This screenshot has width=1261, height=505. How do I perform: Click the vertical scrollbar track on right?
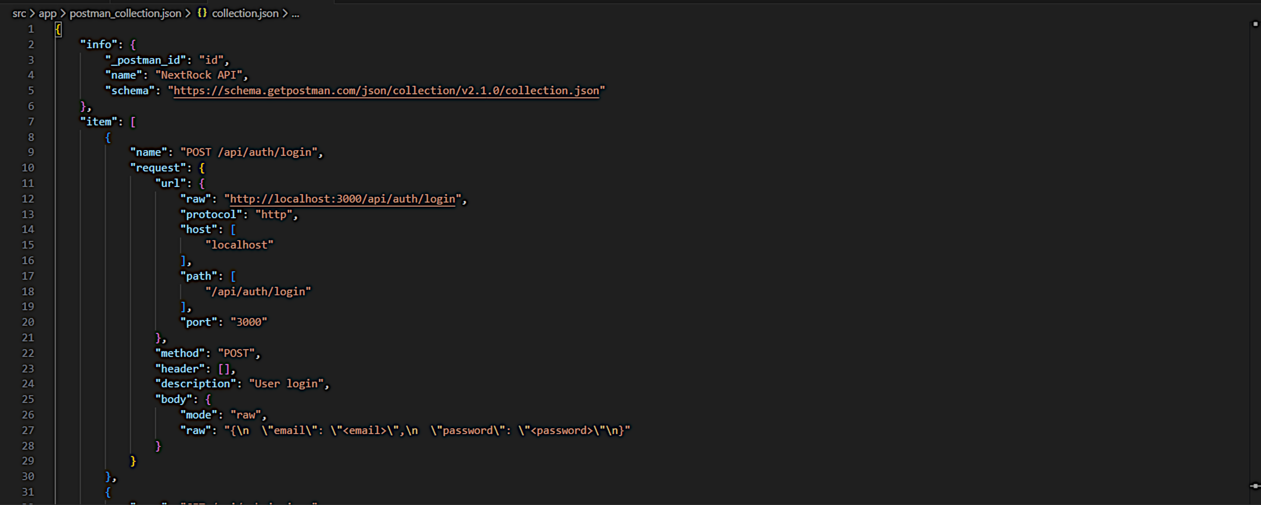pos(1255,246)
